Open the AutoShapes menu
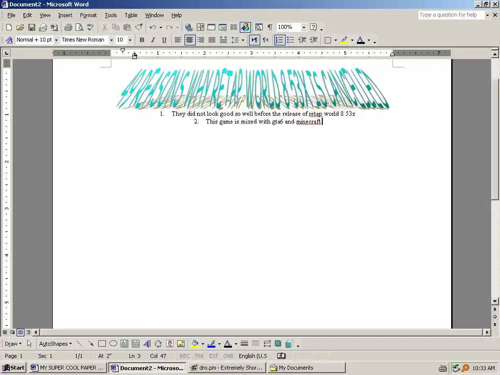Viewport: 500px width, 375px height. click(55, 344)
